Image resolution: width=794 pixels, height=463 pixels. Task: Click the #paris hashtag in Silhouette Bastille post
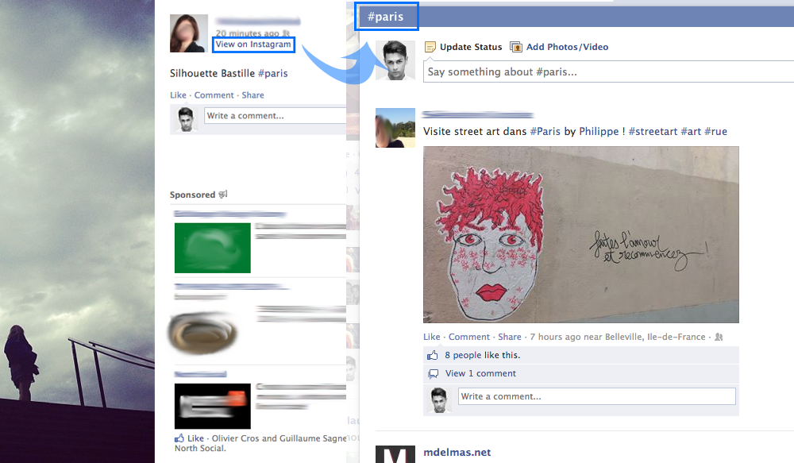(273, 73)
